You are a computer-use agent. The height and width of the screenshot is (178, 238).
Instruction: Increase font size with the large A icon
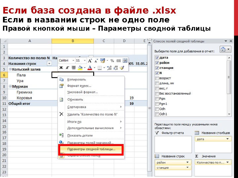90,61
